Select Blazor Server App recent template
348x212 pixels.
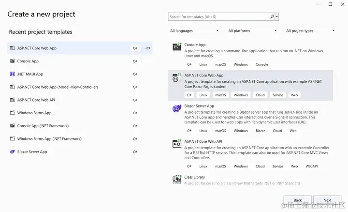[80, 151]
